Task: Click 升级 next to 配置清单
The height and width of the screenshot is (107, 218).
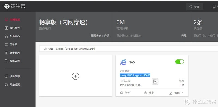Action: (107, 36)
